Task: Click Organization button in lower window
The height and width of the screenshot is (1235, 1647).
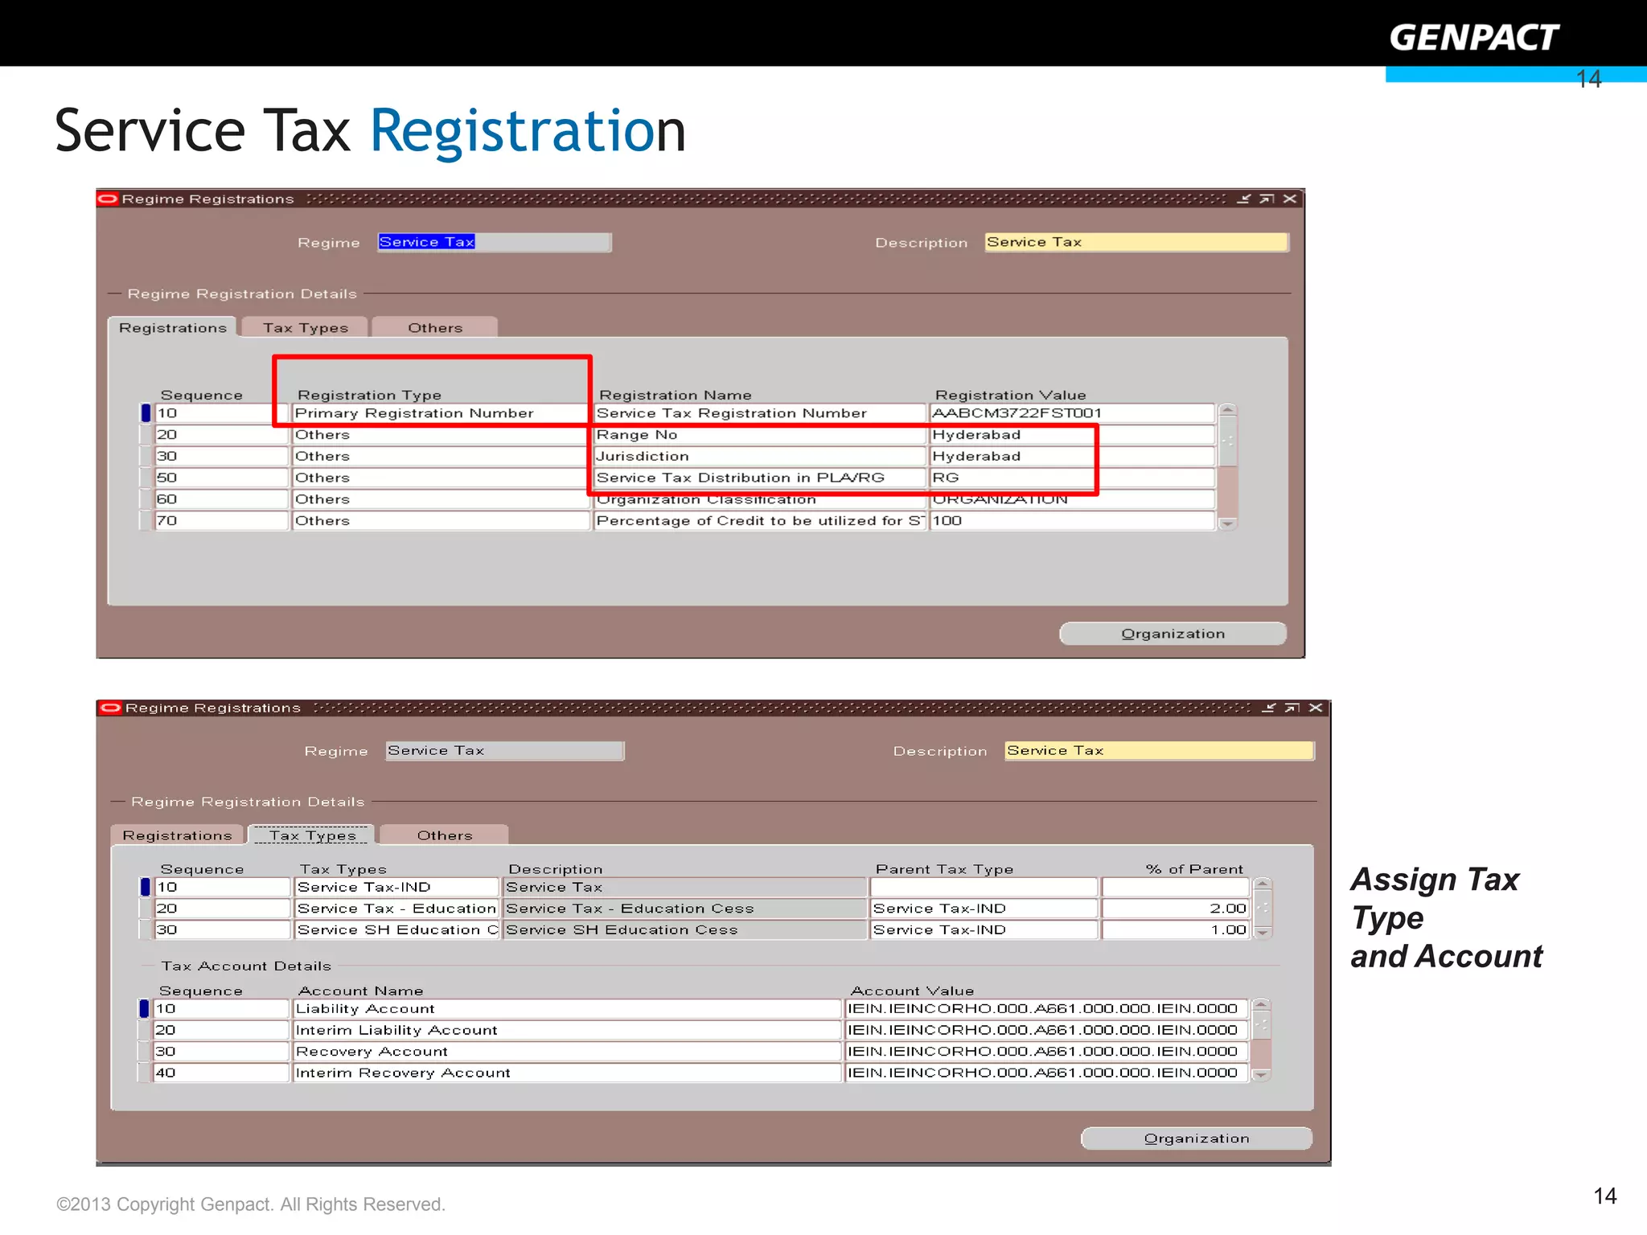Action: point(1197,1139)
